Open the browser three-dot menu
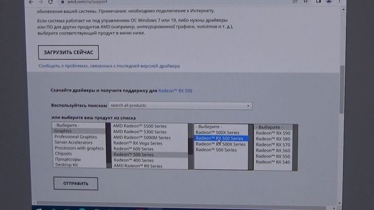This screenshot has width=374, height=210. tap(339, 1)
